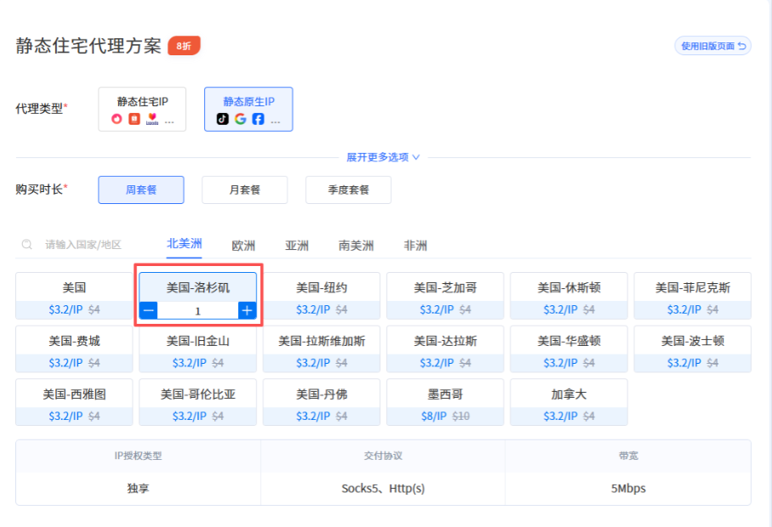Select the 加拿大 region card
Viewport: 772px width, 527px height.
click(x=569, y=402)
